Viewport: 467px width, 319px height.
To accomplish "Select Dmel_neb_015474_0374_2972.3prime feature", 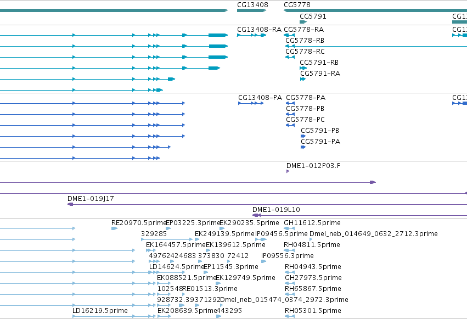I will (x=221, y=306).
